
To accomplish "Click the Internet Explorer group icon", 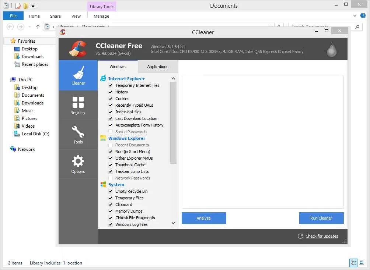I will click(x=103, y=78).
